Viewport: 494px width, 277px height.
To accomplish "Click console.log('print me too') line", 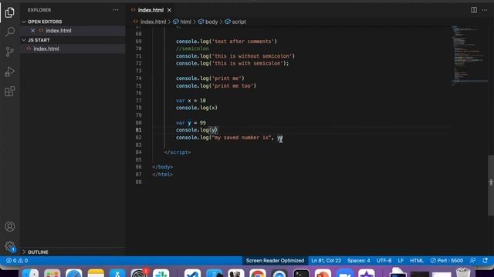I will 216,85.
